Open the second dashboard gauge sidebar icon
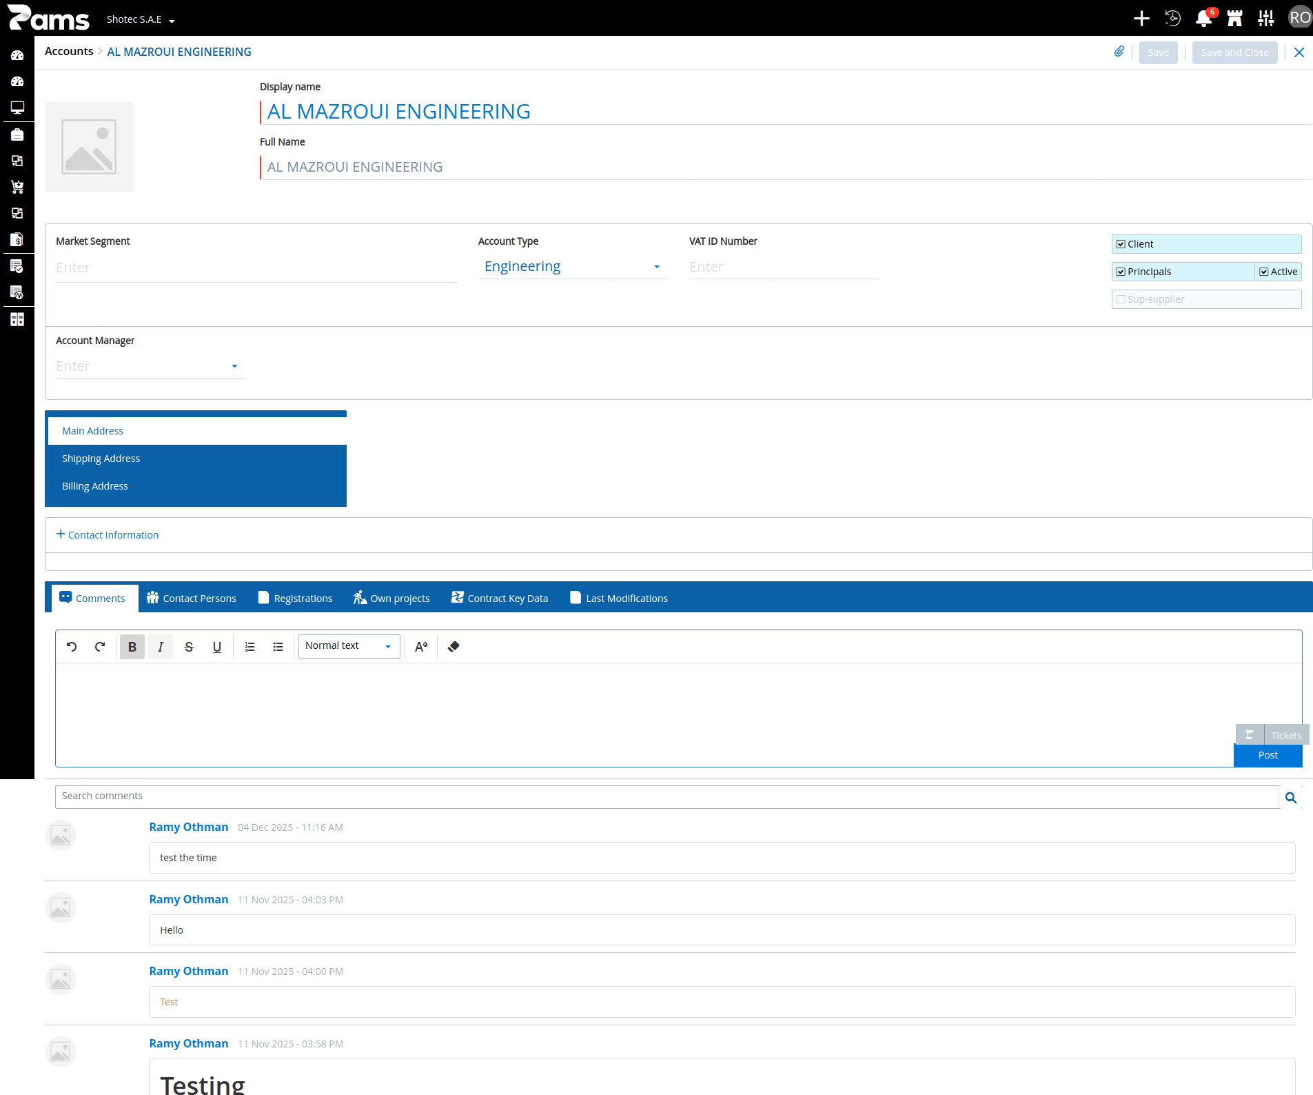The image size is (1313, 1095). coord(17,81)
